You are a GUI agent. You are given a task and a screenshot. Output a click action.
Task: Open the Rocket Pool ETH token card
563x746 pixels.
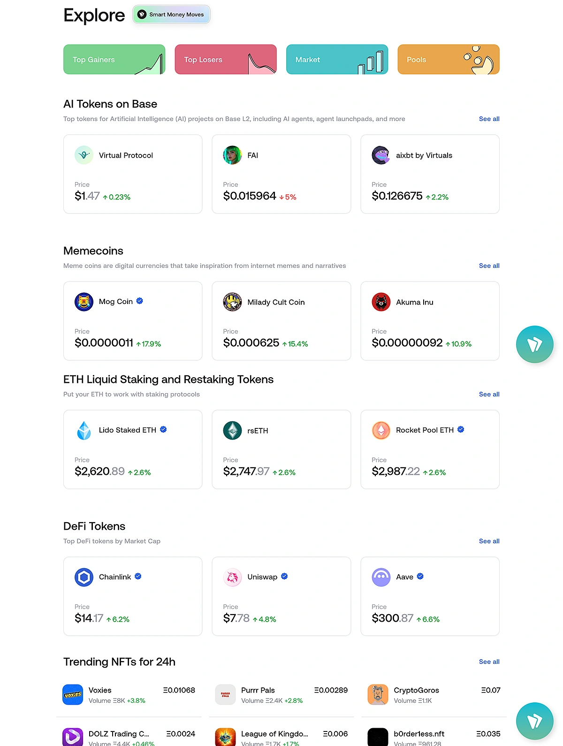pos(430,449)
